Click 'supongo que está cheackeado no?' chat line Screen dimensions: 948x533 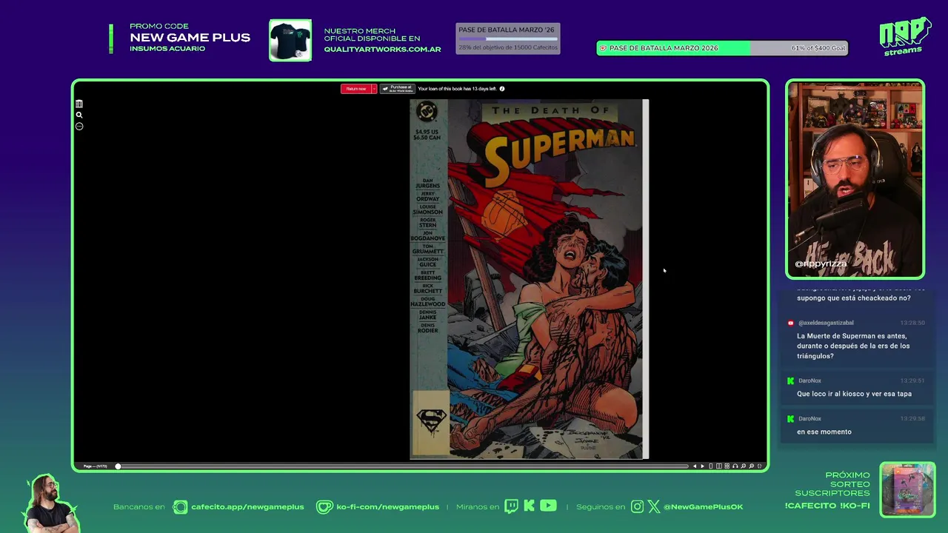click(x=853, y=298)
